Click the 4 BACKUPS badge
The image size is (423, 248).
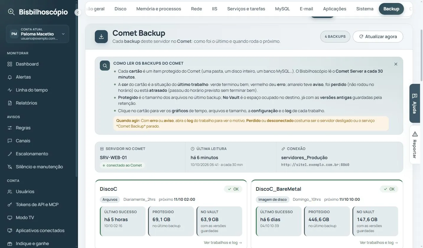pyautogui.click(x=335, y=37)
